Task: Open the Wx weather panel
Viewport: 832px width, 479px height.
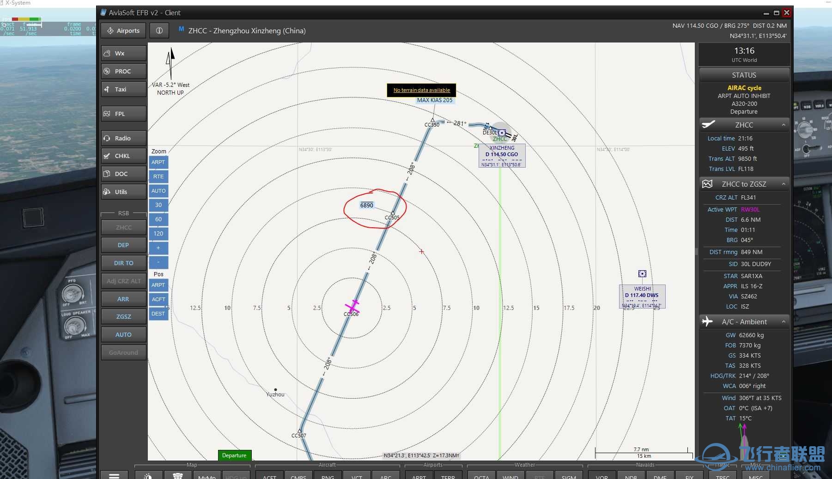Action: click(123, 53)
